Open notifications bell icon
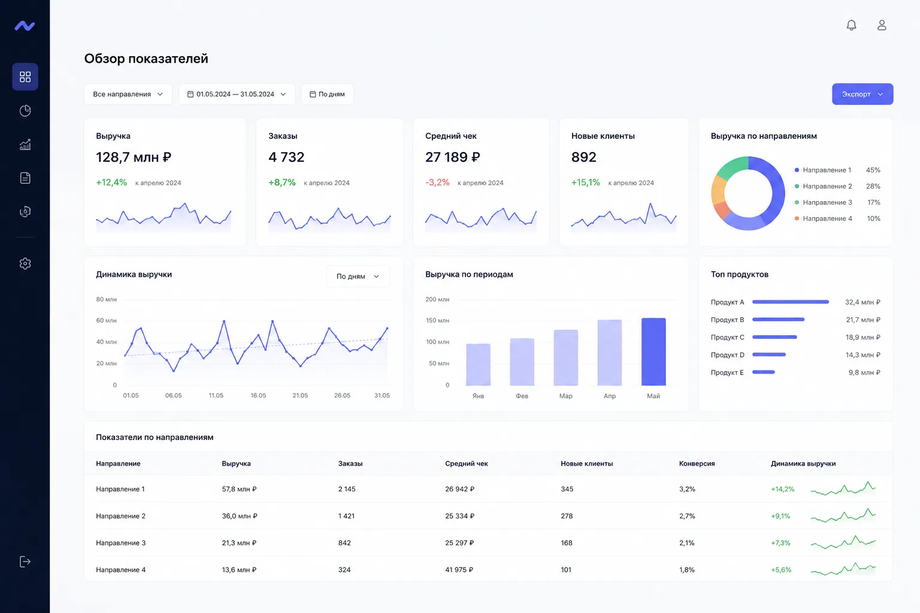The image size is (920, 613). coord(851,25)
